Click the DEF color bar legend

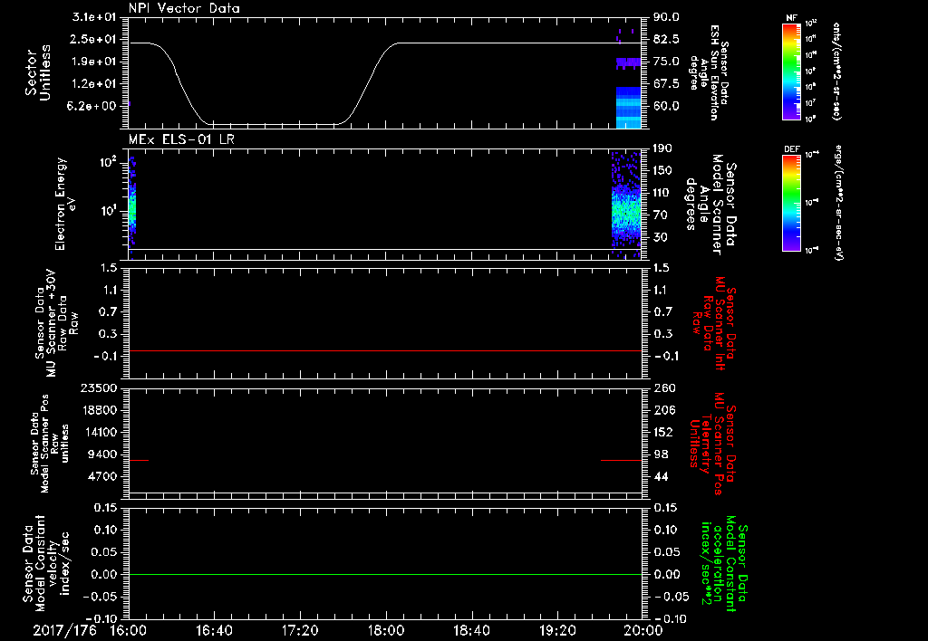click(792, 203)
